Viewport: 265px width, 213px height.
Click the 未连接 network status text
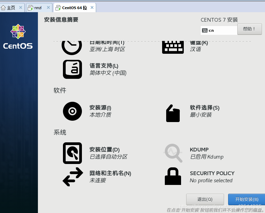(x=98, y=181)
